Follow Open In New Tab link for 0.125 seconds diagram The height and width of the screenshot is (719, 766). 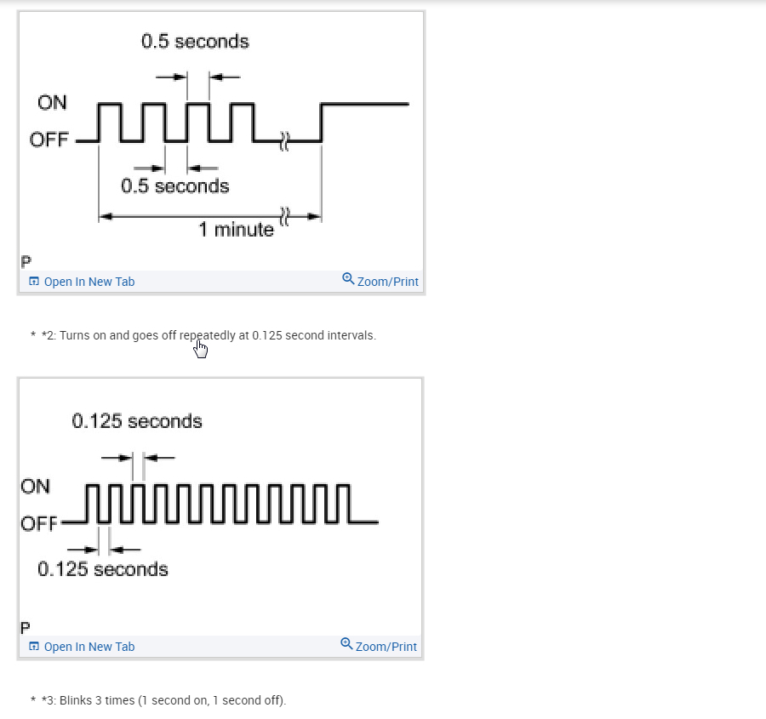pyautogui.click(x=89, y=647)
